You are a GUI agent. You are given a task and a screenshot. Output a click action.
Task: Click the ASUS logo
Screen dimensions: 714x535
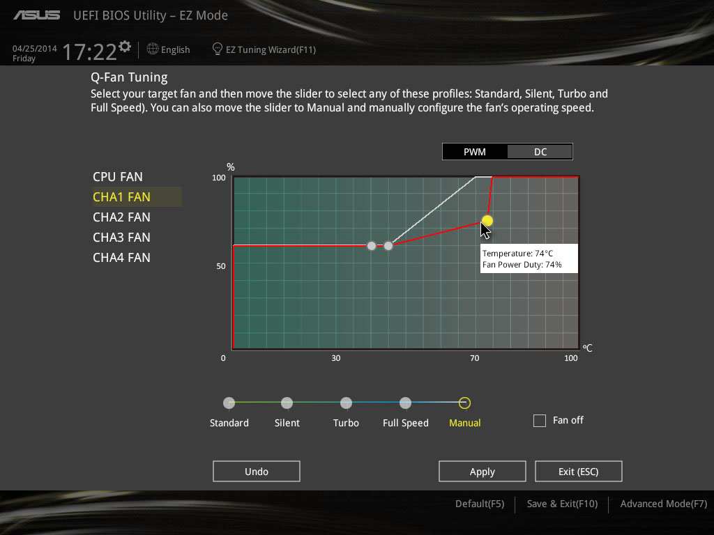point(36,15)
